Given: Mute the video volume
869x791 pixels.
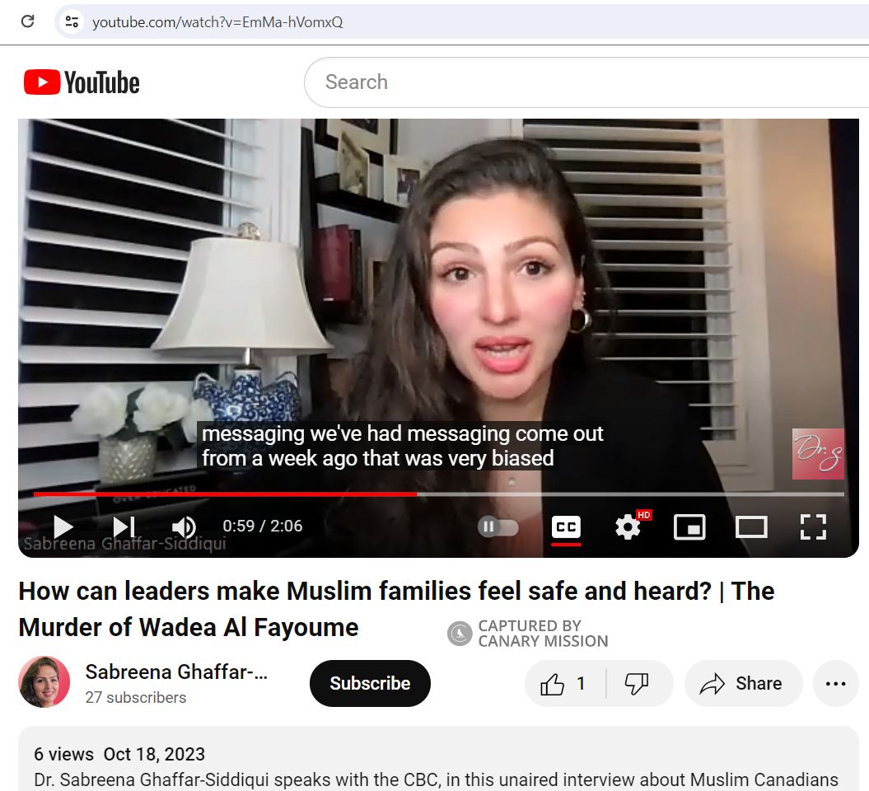Looking at the screenshot, I should [183, 527].
